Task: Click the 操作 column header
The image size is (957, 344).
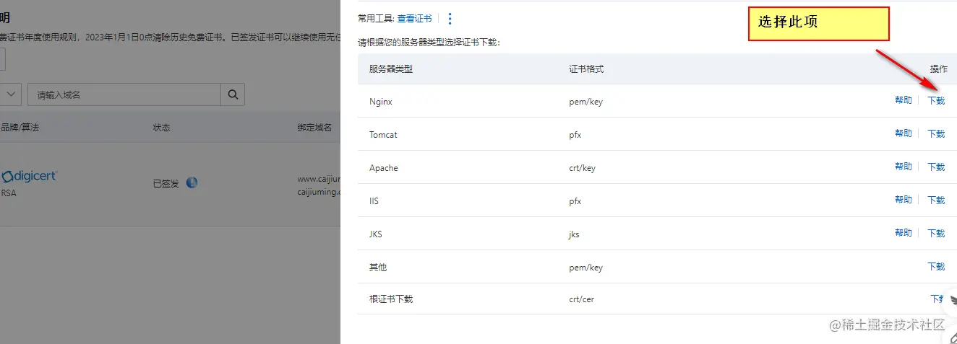Action: pyautogui.click(x=938, y=69)
